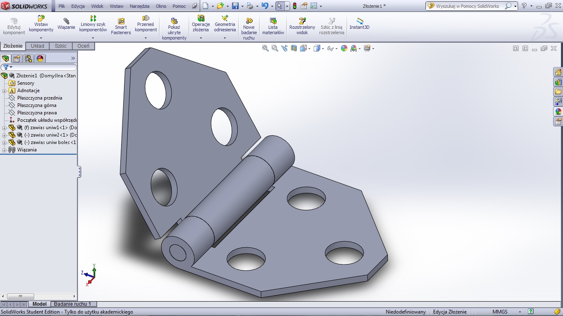Open the Wiązanie mate tool
The width and height of the screenshot is (563, 316).
66,24
